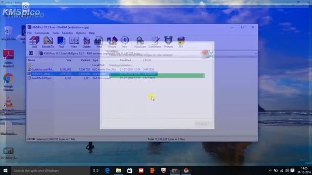Click the Extract To toolbar icon
This screenshot has width=312, height=175.
pos(48,42)
